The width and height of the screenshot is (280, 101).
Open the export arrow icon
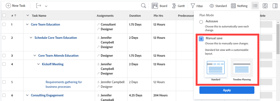click(39, 6)
